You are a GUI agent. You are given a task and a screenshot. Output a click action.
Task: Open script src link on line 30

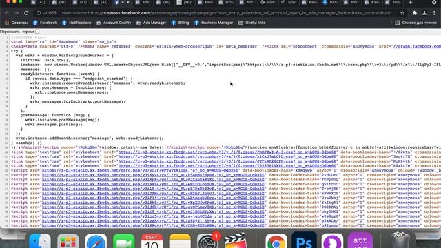140,170
